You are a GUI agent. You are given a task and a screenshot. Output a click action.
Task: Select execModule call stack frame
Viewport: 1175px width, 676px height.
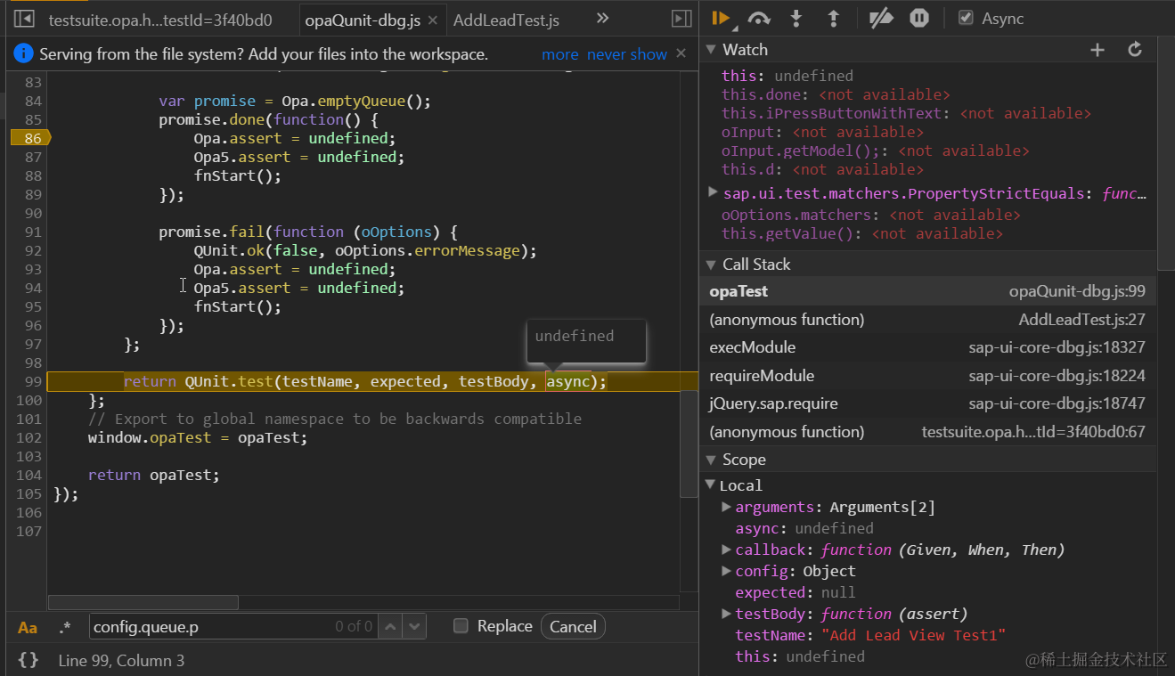point(927,347)
